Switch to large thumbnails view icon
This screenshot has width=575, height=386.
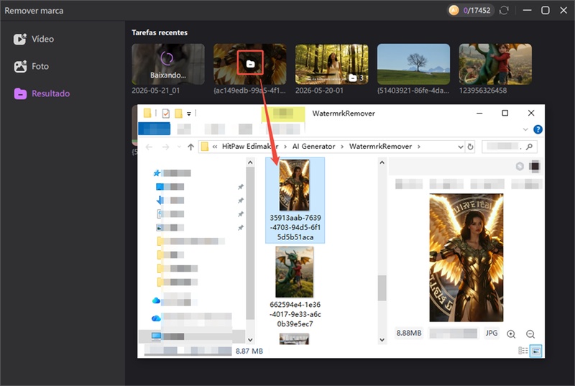(x=535, y=351)
